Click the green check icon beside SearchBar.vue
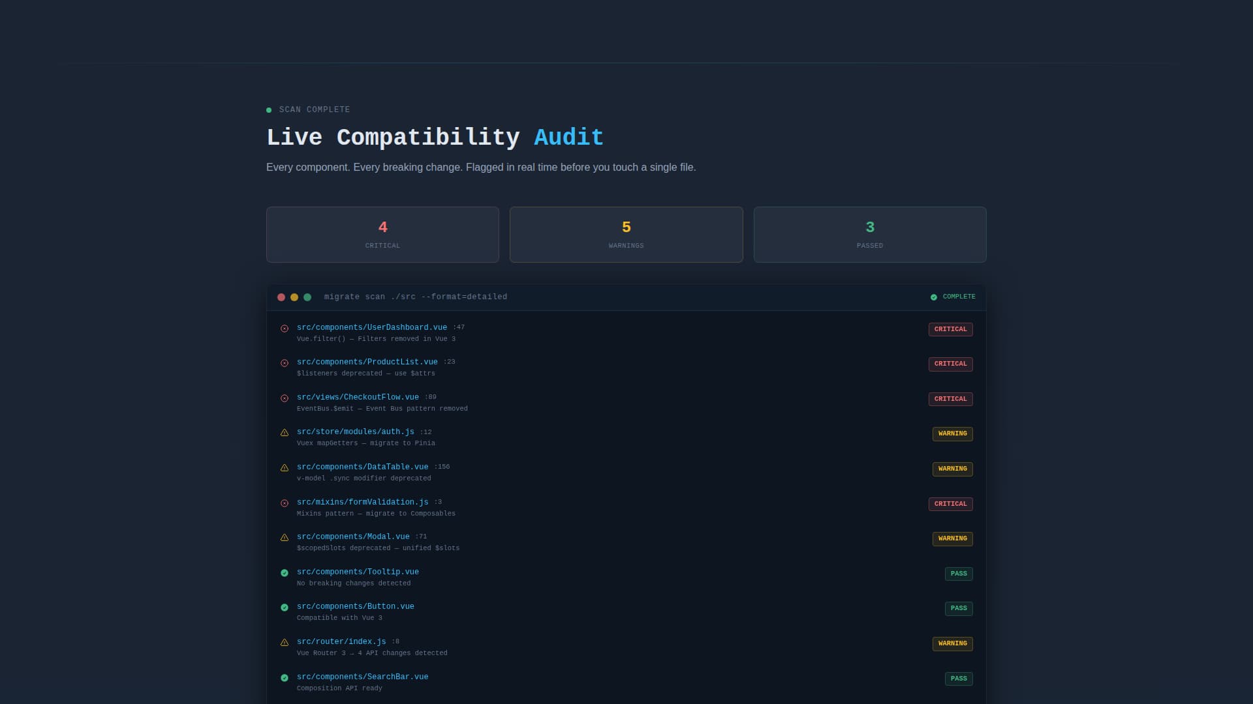1253x704 pixels. tap(285, 678)
